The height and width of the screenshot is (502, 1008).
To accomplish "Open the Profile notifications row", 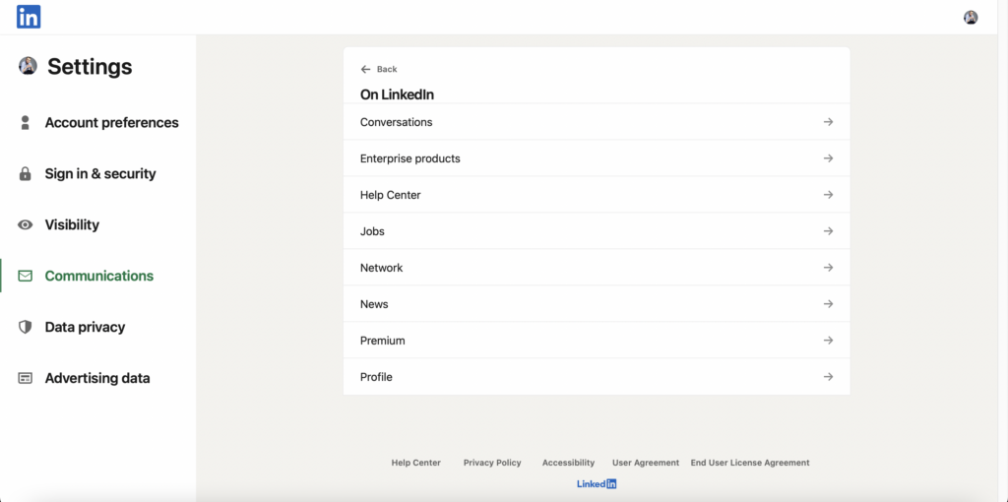I will tap(596, 377).
